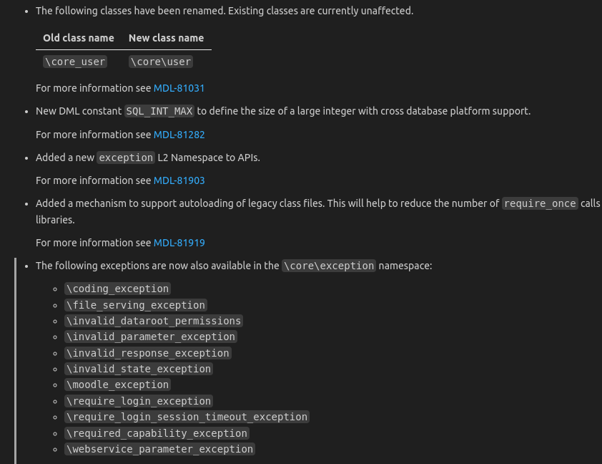Click the \core\exception namespace code
The height and width of the screenshot is (464, 602).
[x=329, y=266]
